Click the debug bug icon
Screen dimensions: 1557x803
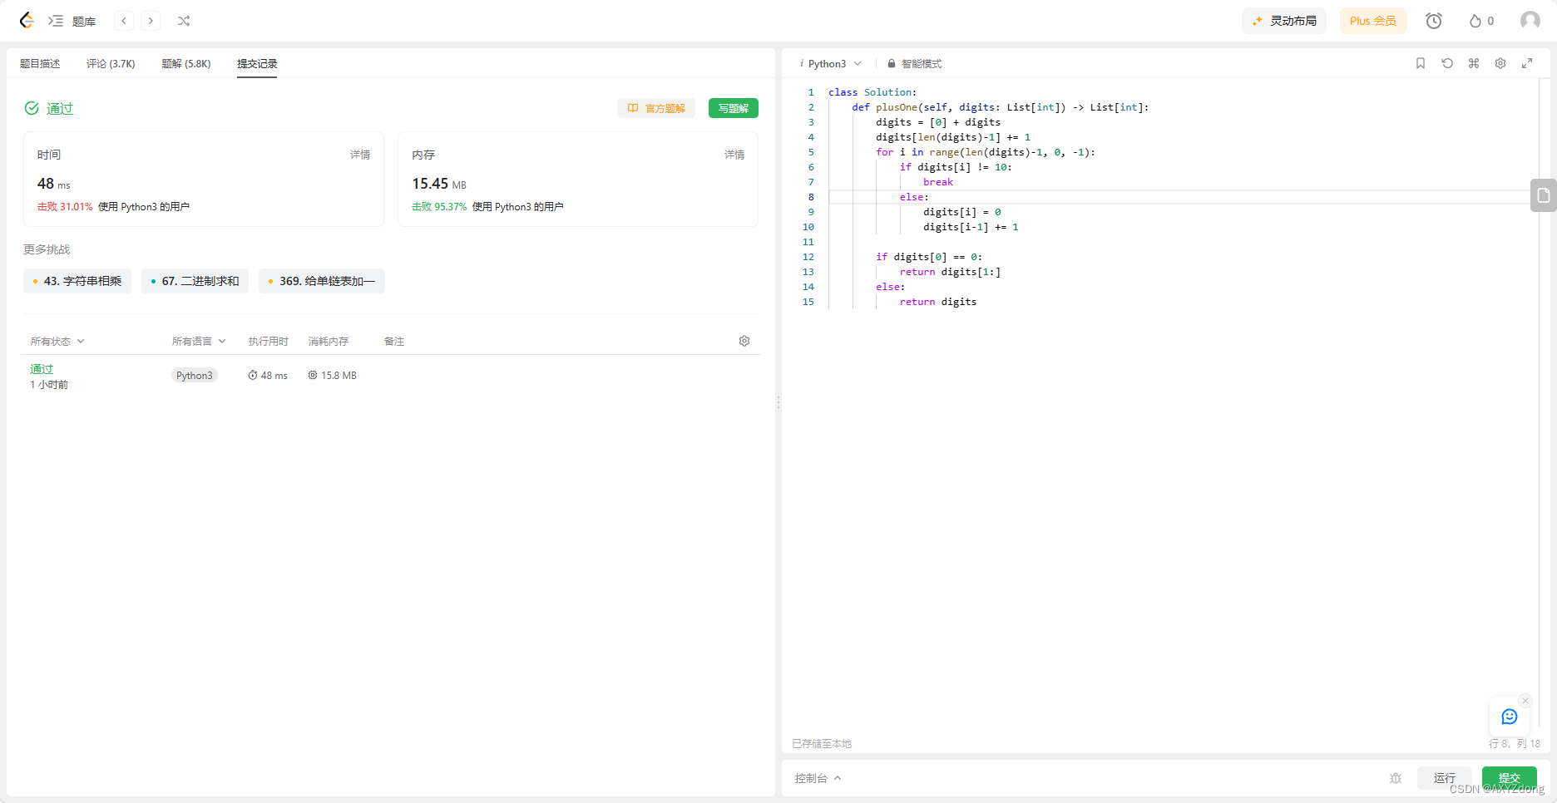[x=1396, y=778]
